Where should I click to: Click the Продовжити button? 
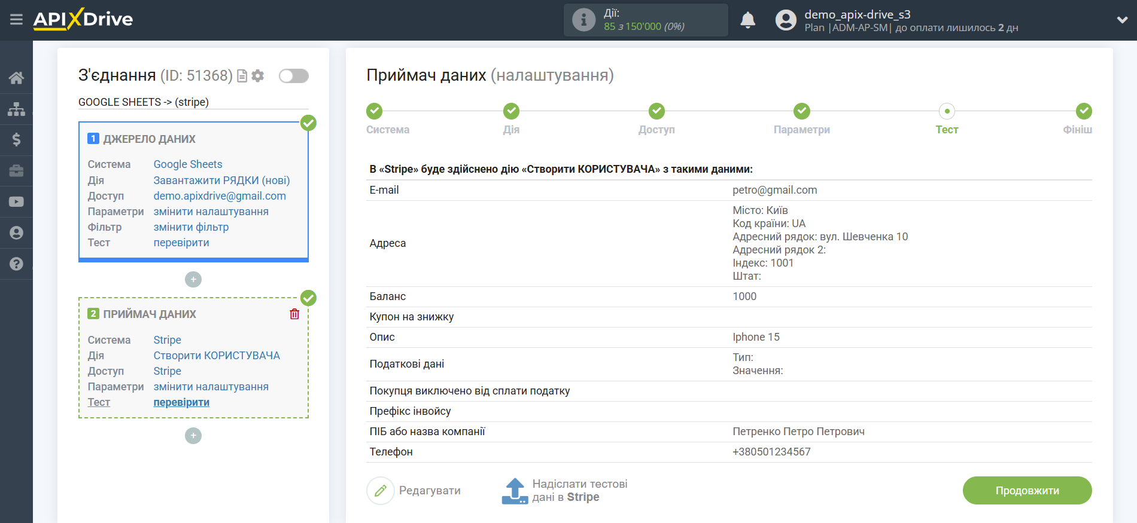tap(1027, 491)
